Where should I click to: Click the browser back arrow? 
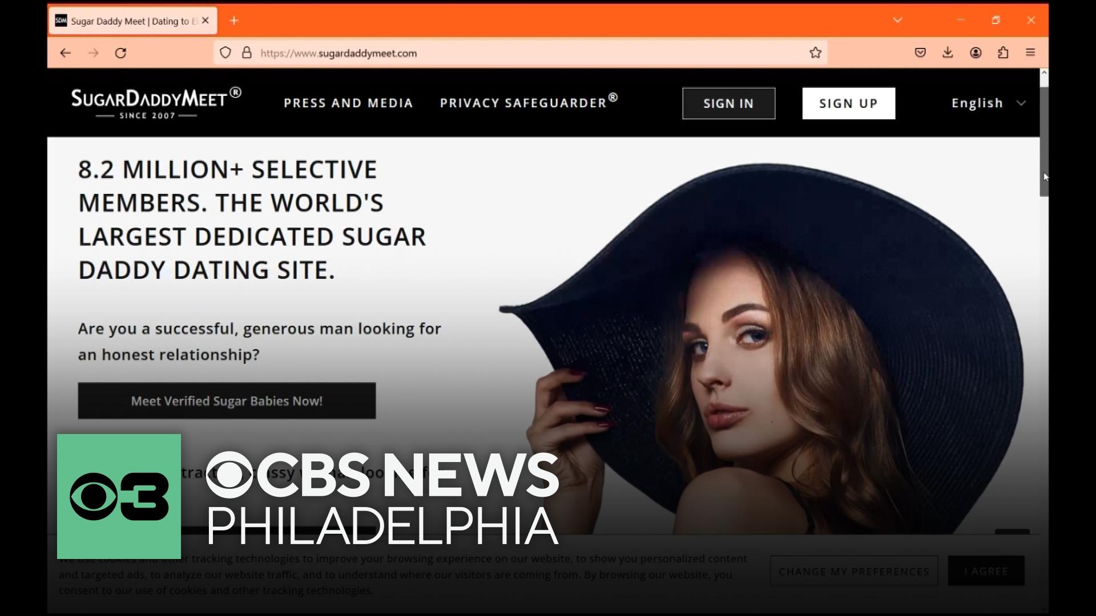[x=65, y=53]
